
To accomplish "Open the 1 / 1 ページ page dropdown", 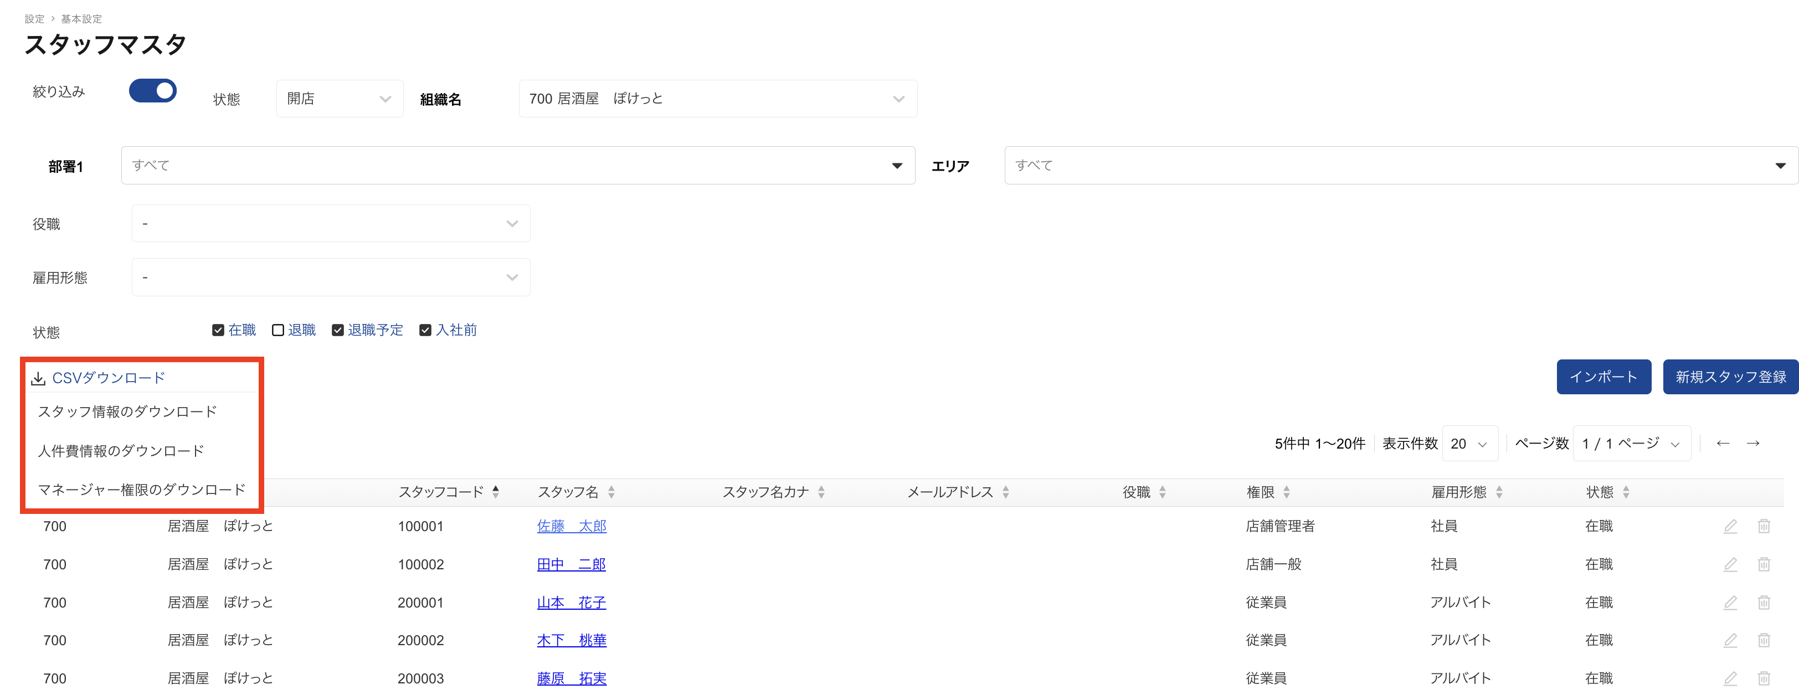I will [x=1632, y=444].
